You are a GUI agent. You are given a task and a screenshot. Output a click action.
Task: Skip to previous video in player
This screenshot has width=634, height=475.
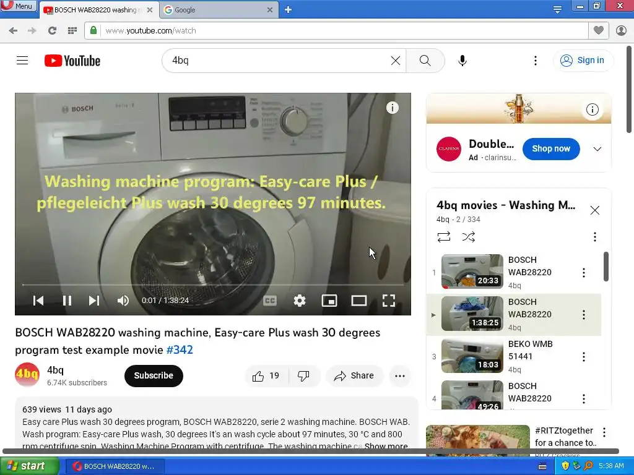coord(38,301)
